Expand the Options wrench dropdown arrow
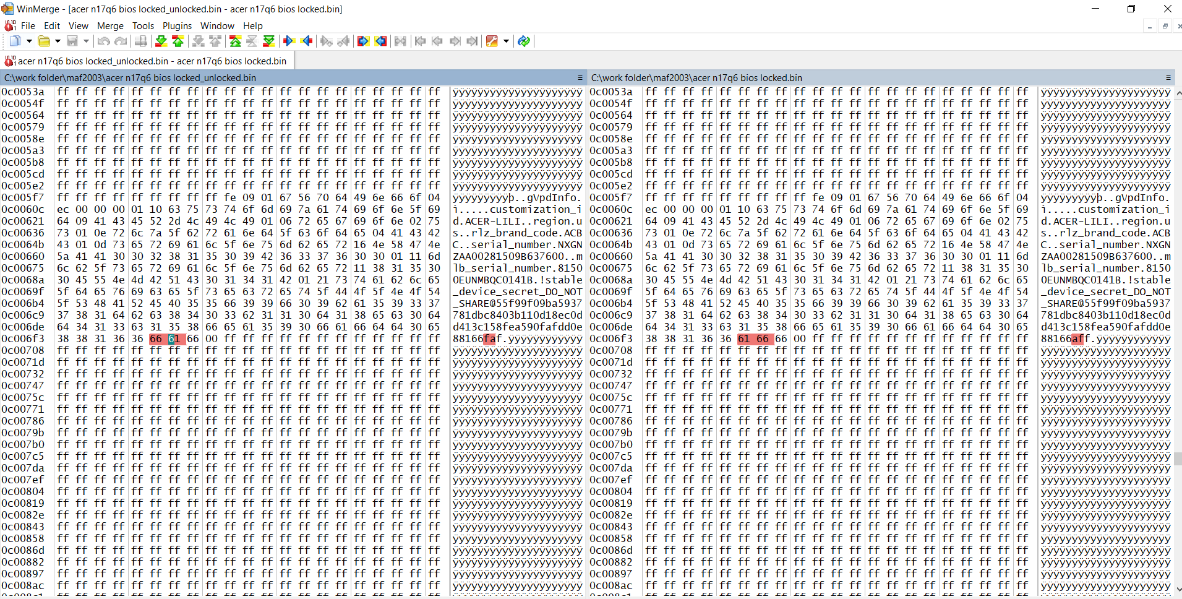The width and height of the screenshot is (1182, 599). click(x=506, y=41)
